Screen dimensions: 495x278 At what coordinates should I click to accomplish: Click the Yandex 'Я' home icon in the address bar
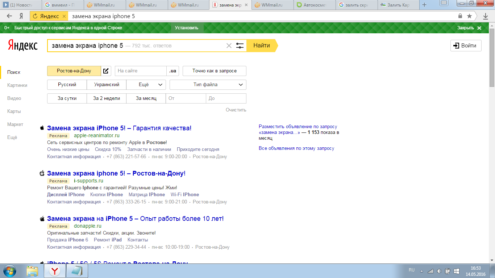[x=21, y=16]
